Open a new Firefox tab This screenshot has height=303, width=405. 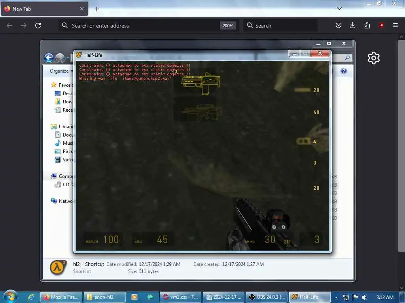click(x=97, y=9)
